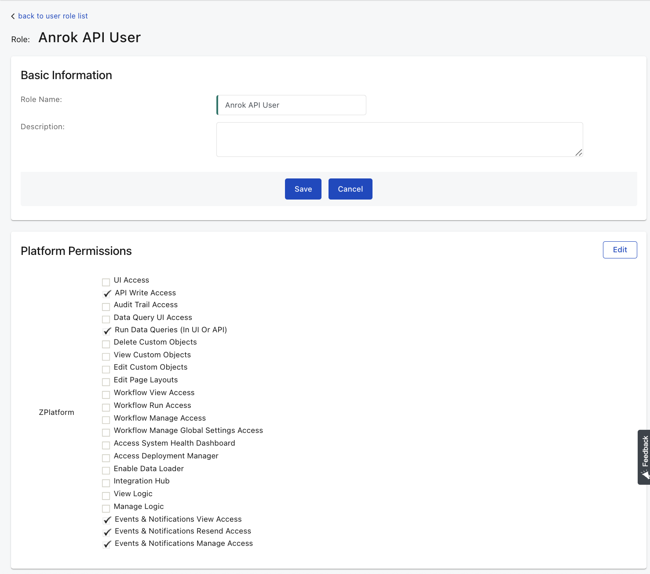Viewport: 650px width, 574px height.
Task: Tick the Audit Trail Access checkbox
Action: (x=106, y=307)
